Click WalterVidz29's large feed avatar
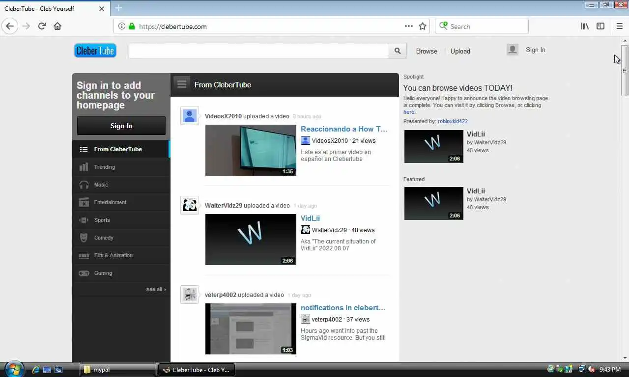The height and width of the screenshot is (377, 629). [x=190, y=205]
